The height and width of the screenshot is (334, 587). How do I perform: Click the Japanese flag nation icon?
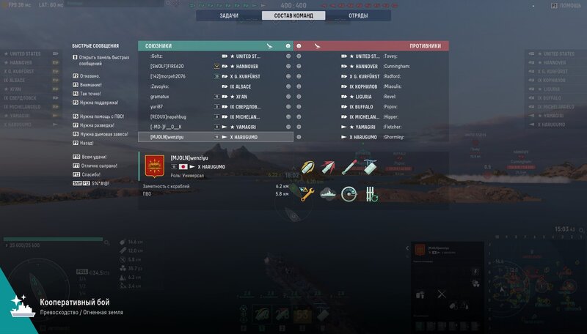[183, 166]
